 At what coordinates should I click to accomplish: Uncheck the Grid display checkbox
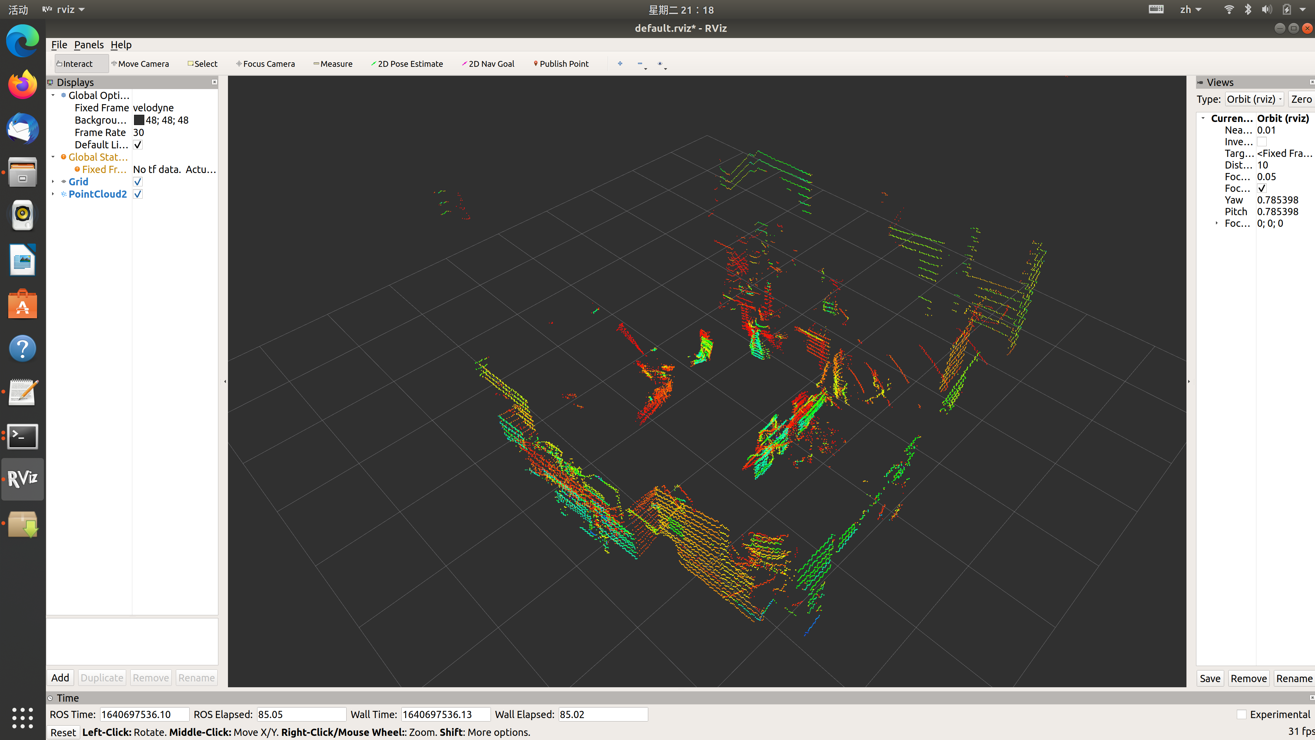138,182
